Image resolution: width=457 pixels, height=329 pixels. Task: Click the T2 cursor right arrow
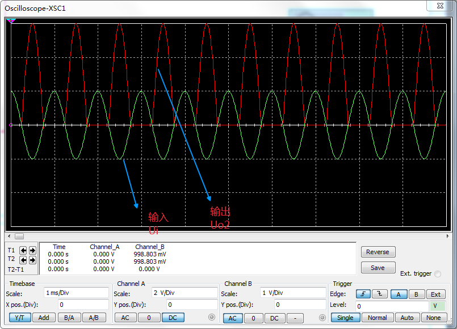pyautogui.click(x=32, y=259)
